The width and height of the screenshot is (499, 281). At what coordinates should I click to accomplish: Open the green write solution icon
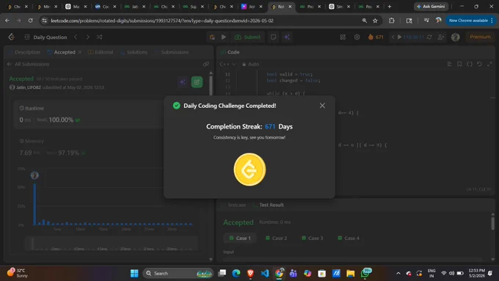click(197, 82)
